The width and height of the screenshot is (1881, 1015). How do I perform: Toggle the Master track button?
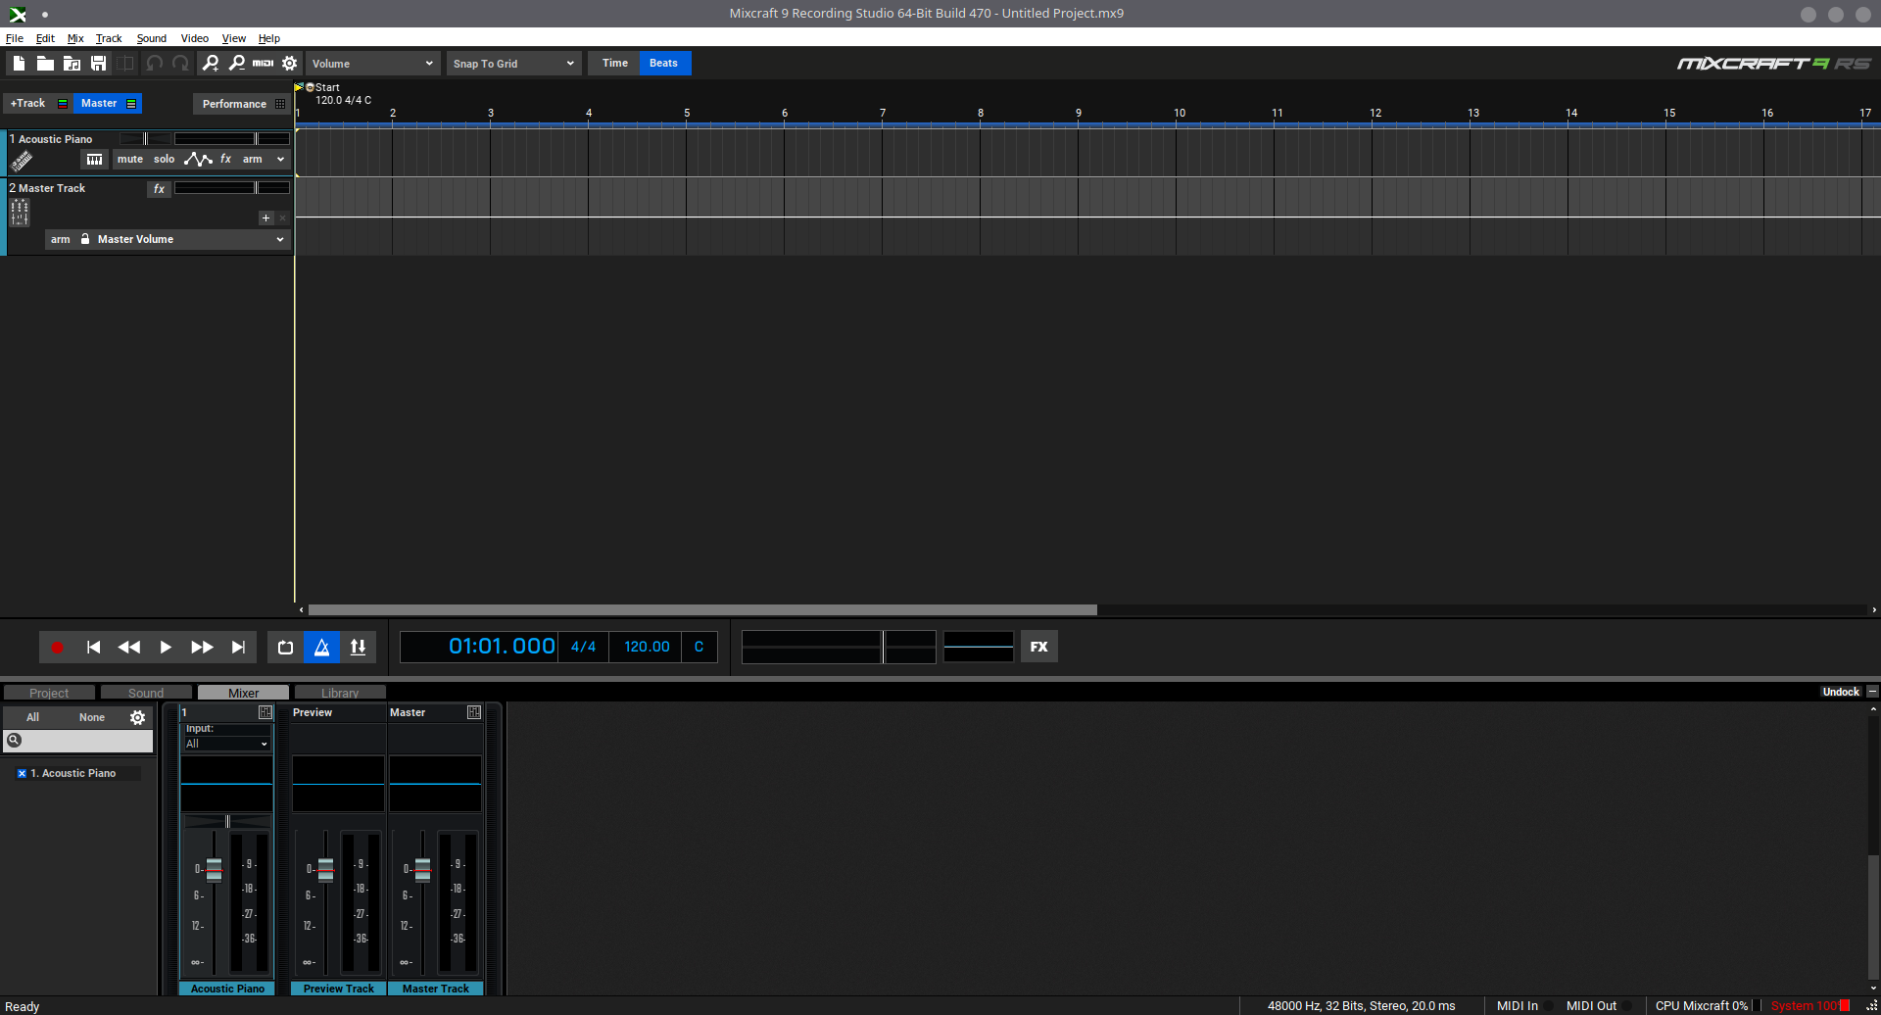click(108, 103)
